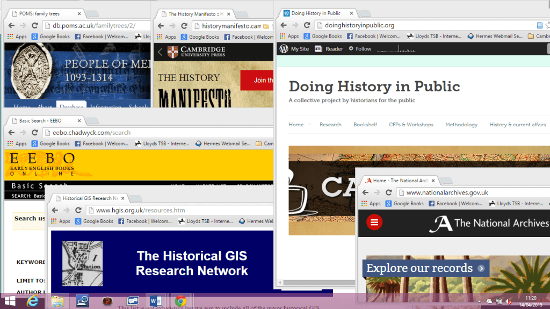Reload the Doing History in Public page

coord(307,25)
